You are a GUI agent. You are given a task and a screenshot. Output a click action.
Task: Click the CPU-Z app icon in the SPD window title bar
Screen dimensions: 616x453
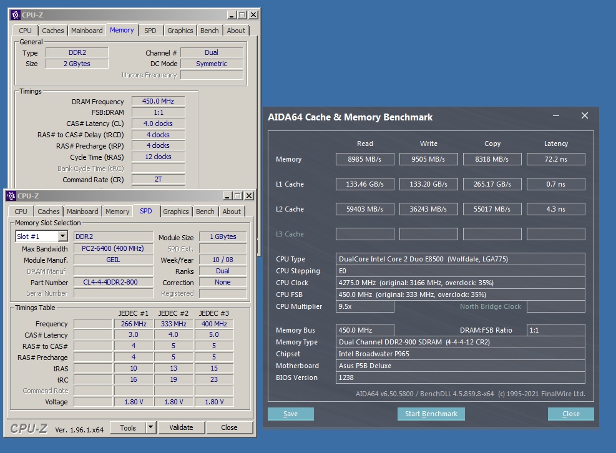[11, 196]
